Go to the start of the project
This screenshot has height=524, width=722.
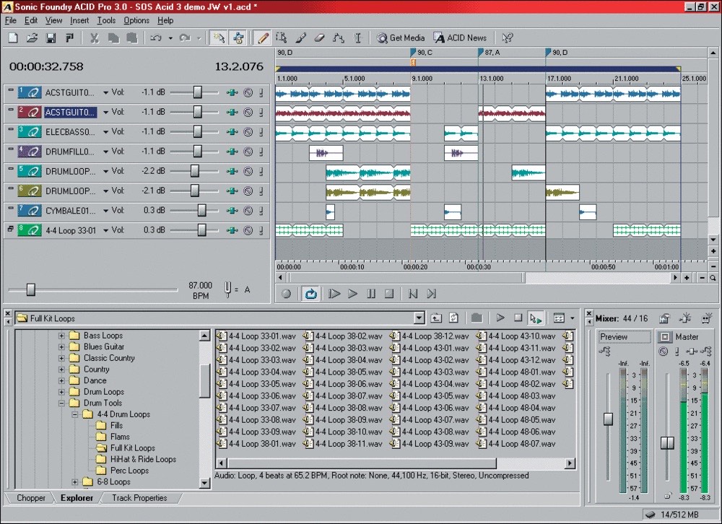413,294
